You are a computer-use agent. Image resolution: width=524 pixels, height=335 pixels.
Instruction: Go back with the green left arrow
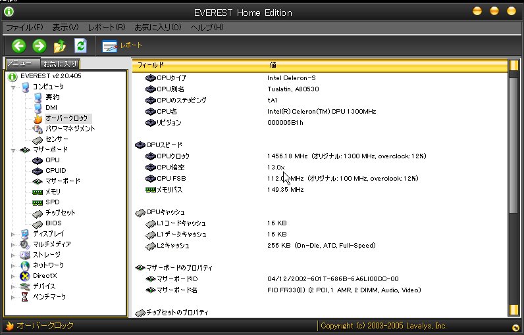tap(18, 46)
